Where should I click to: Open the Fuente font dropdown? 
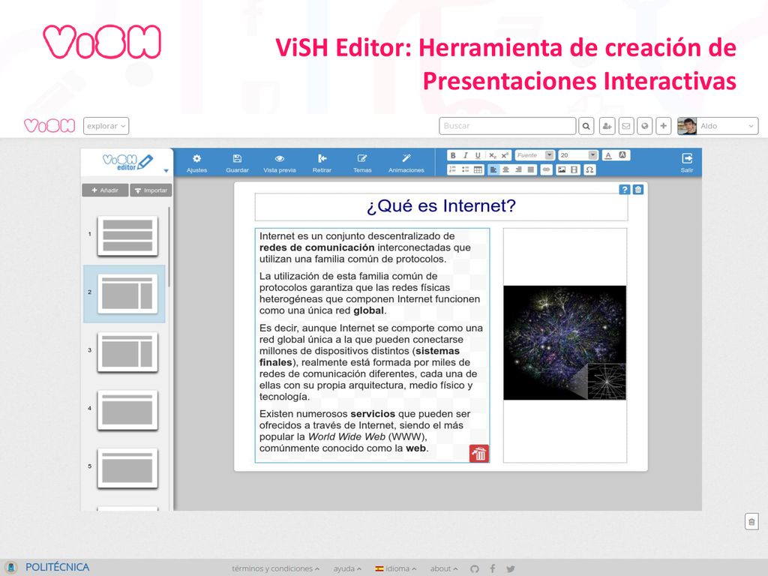point(534,155)
